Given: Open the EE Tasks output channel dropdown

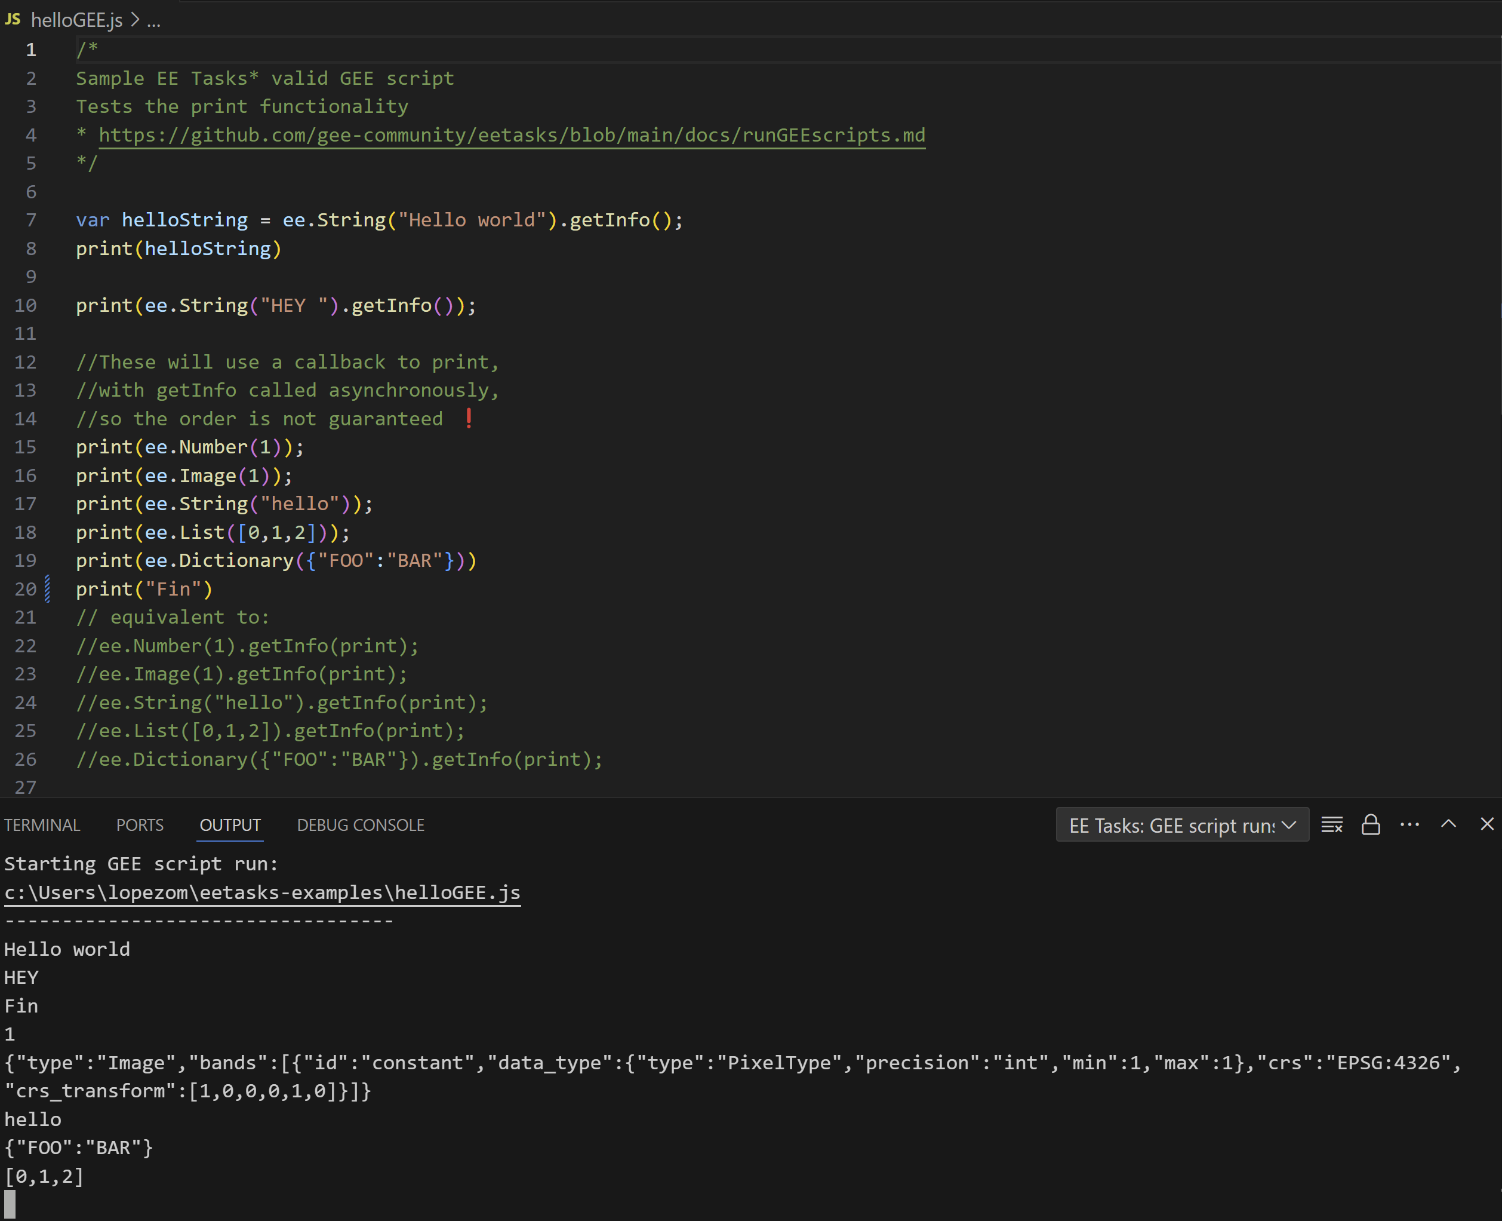Looking at the screenshot, I should [x=1181, y=825].
